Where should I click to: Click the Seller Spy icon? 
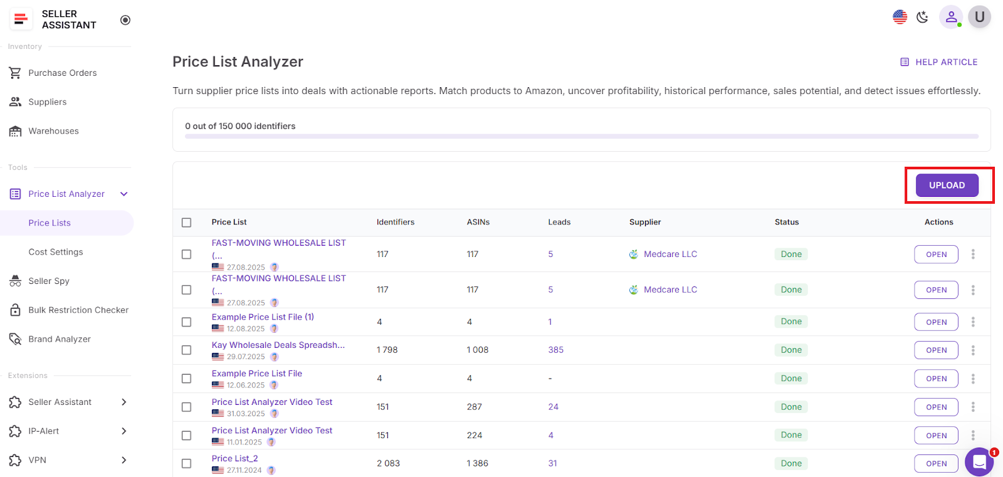16,281
